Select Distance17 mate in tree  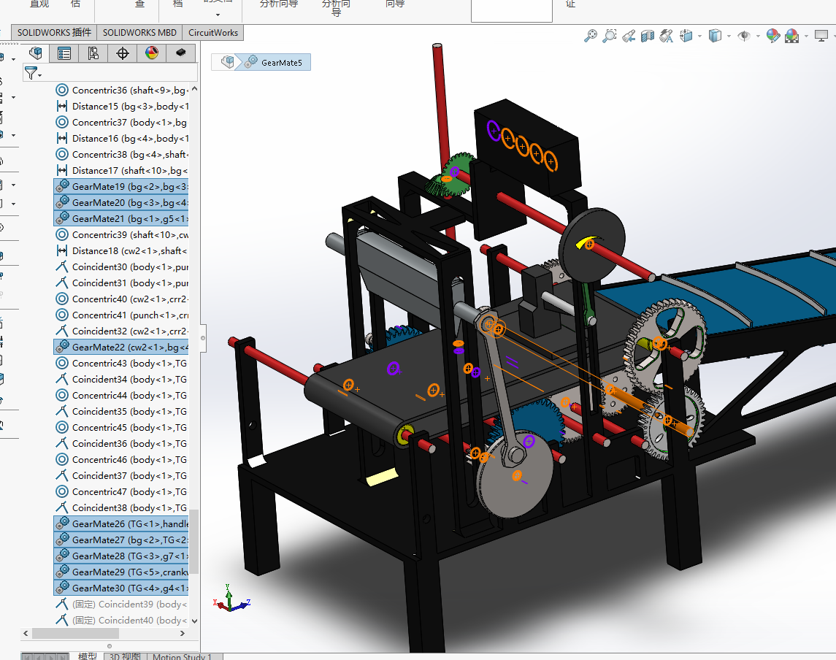121,171
